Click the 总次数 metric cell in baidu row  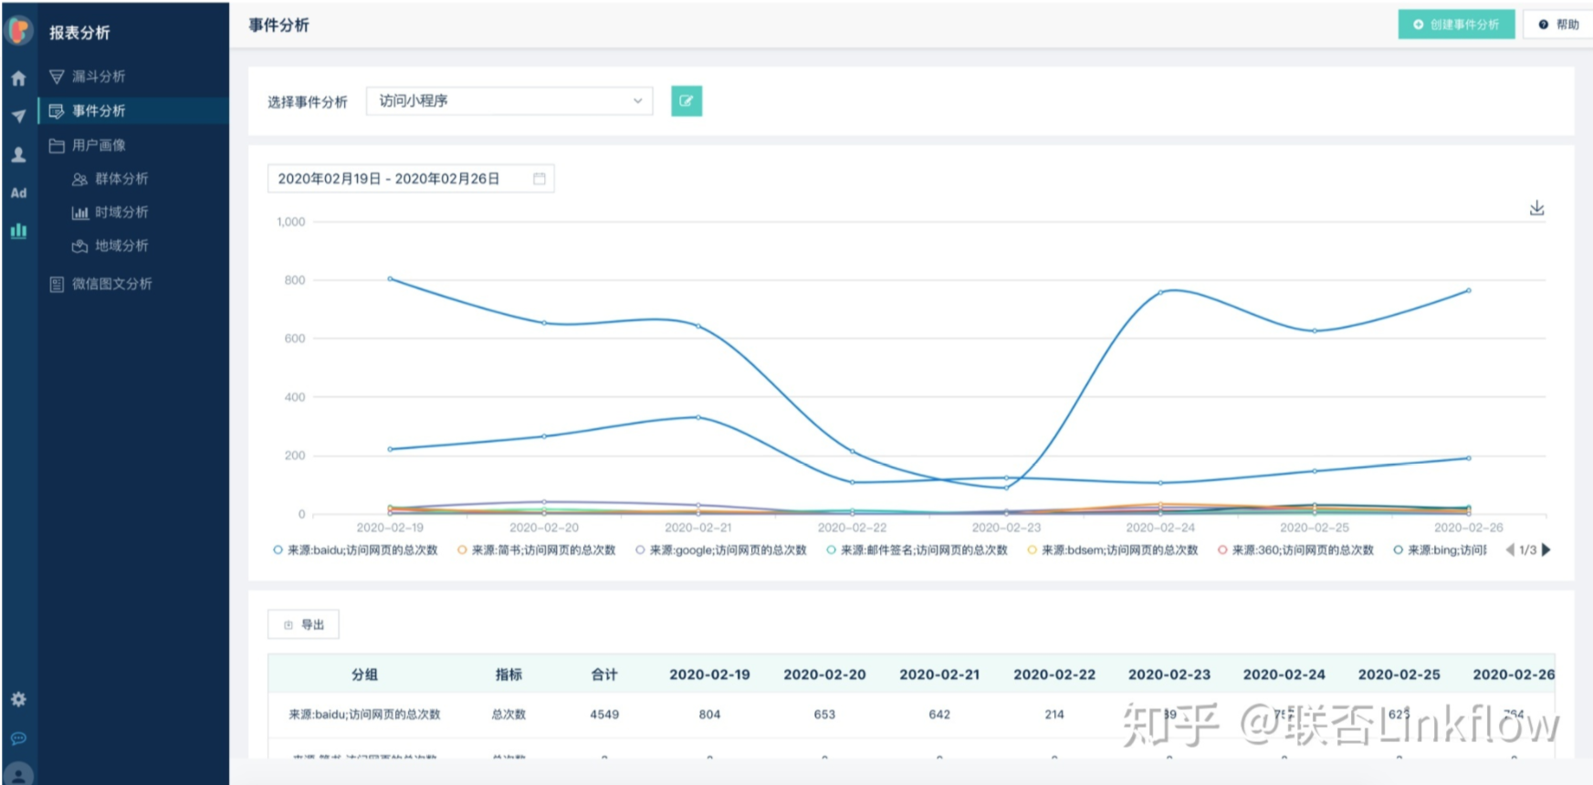(x=508, y=715)
